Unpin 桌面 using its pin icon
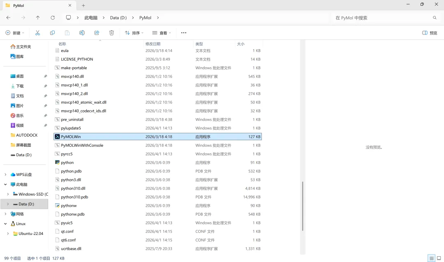The image size is (444, 262). 45,76
